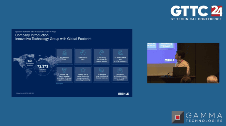
Task: Click the '5.3% Strong R&D Power' text
Action: (x=102, y=59)
